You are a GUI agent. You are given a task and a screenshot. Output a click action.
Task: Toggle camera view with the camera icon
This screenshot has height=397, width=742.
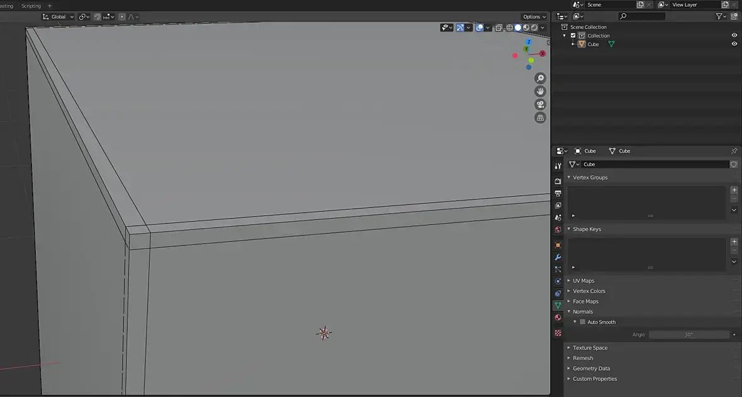[x=540, y=104]
